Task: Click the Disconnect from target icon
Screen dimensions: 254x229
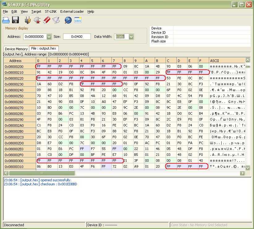Action: [x=37, y=20]
